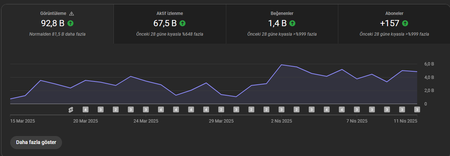Image resolution: width=450 pixels, height=156 pixels.
Task: Click the green up arrow beside 1,4 B
Action: [x=292, y=23]
